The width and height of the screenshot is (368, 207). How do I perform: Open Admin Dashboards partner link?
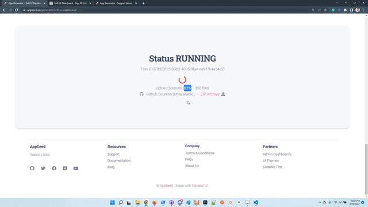coord(277,154)
